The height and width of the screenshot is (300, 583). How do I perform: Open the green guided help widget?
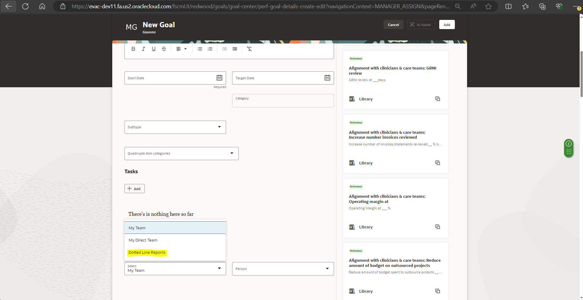569,148
